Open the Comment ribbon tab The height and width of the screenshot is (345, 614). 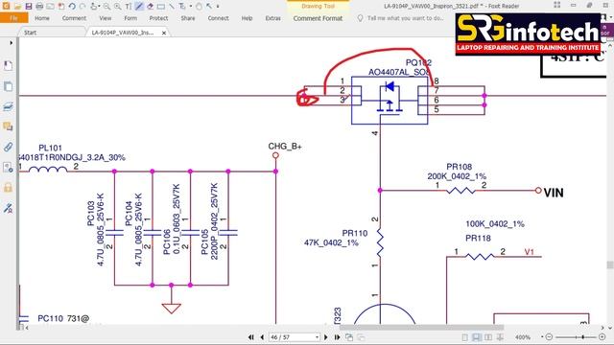point(74,18)
